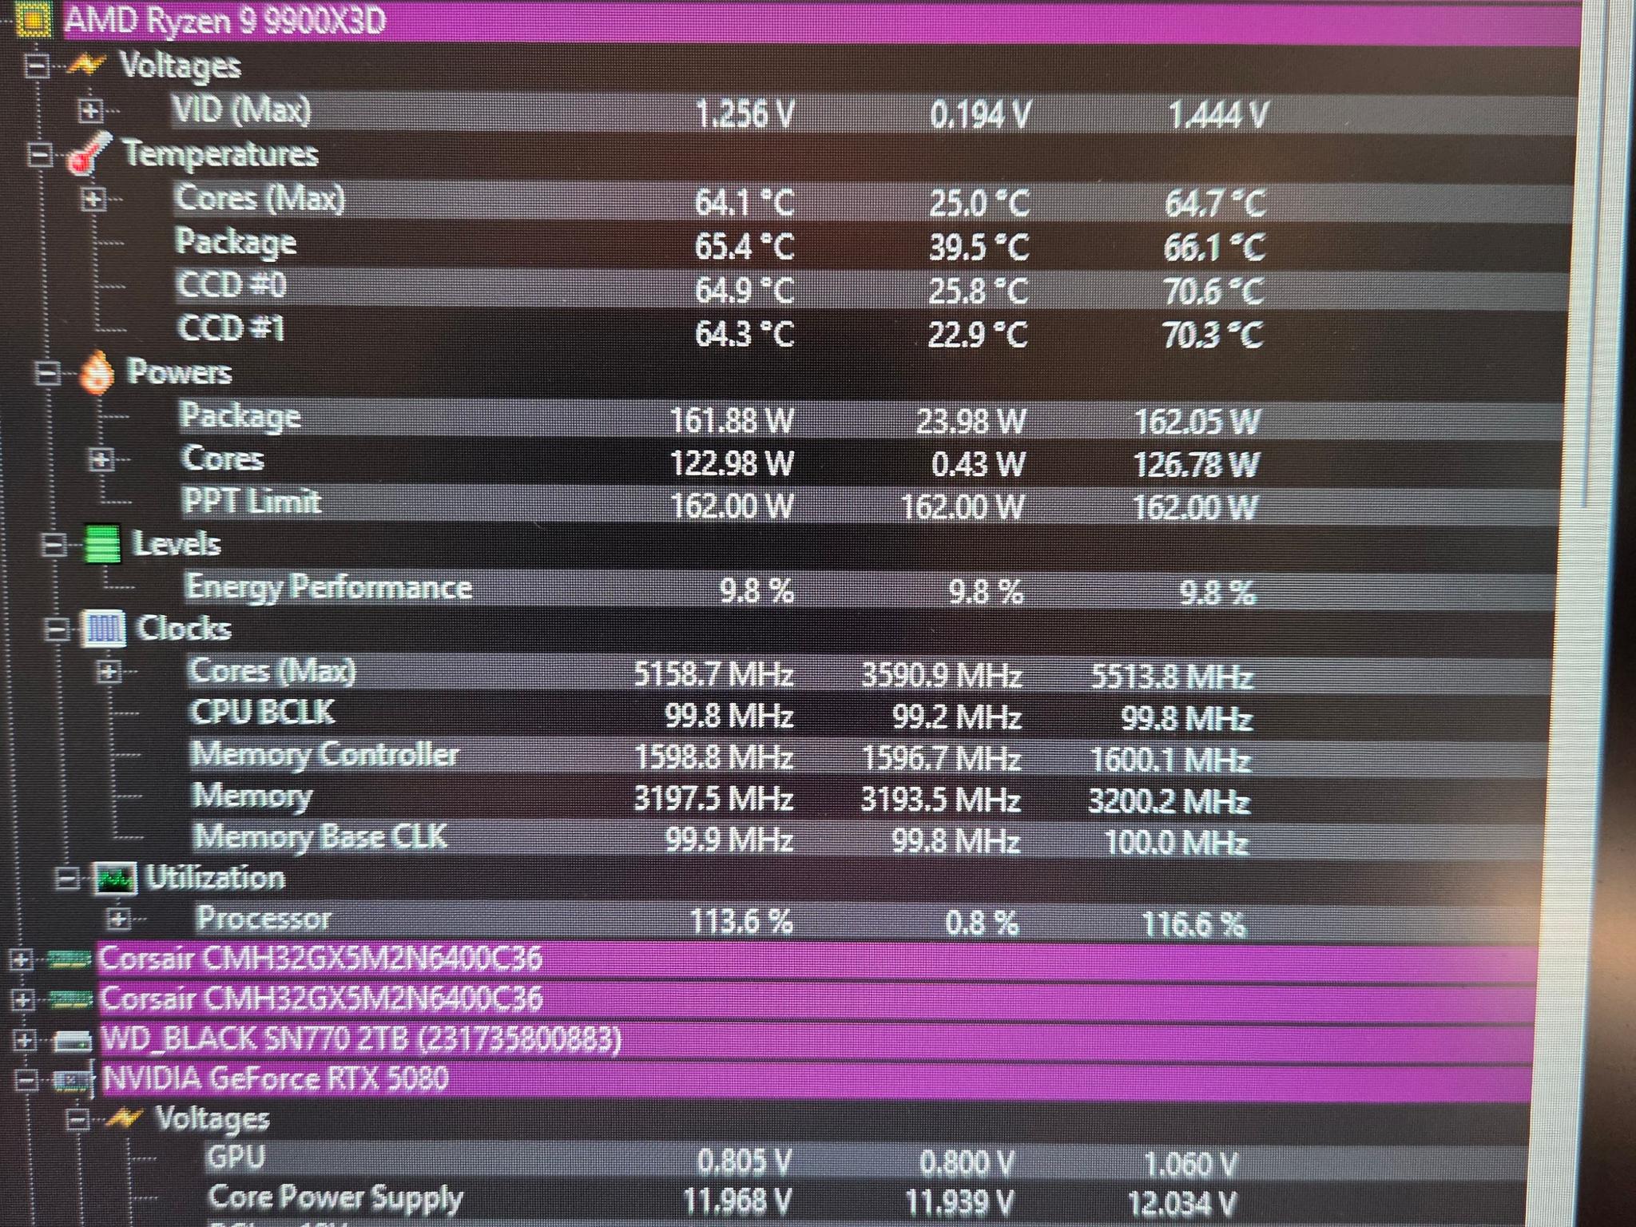This screenshot has width=1636, height=1227.
Task: Collapse the Temperatures section
Action: click(38, 154)
